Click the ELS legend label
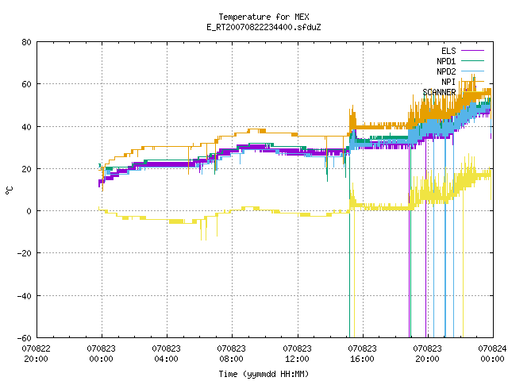Image resolution: width=508 pixels, height=381 pixels. [x=448, y=51]
